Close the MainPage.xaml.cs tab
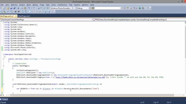This screenshot has height=104, width=186. click(16, 16)
